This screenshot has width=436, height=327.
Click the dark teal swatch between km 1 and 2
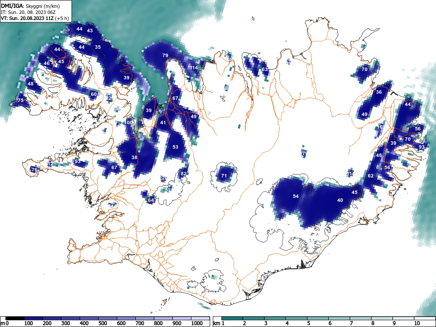pyautogui.click(x=232, y=318)
